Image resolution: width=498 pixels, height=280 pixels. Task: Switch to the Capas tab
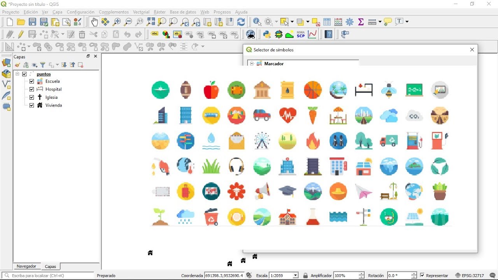click(51, 267)
